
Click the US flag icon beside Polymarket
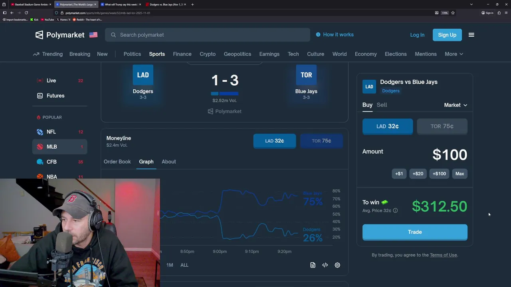pyautogui.click(x=93, y=35)
